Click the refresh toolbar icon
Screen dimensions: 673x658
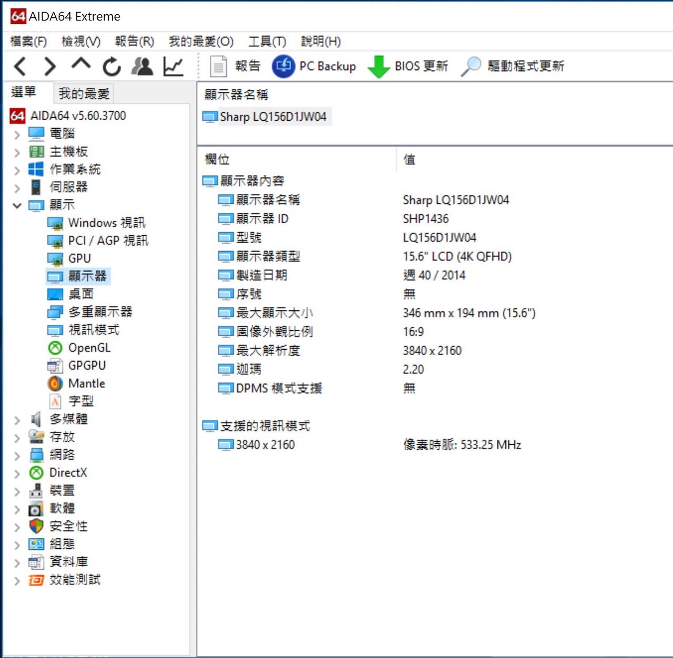click(111, 66)
